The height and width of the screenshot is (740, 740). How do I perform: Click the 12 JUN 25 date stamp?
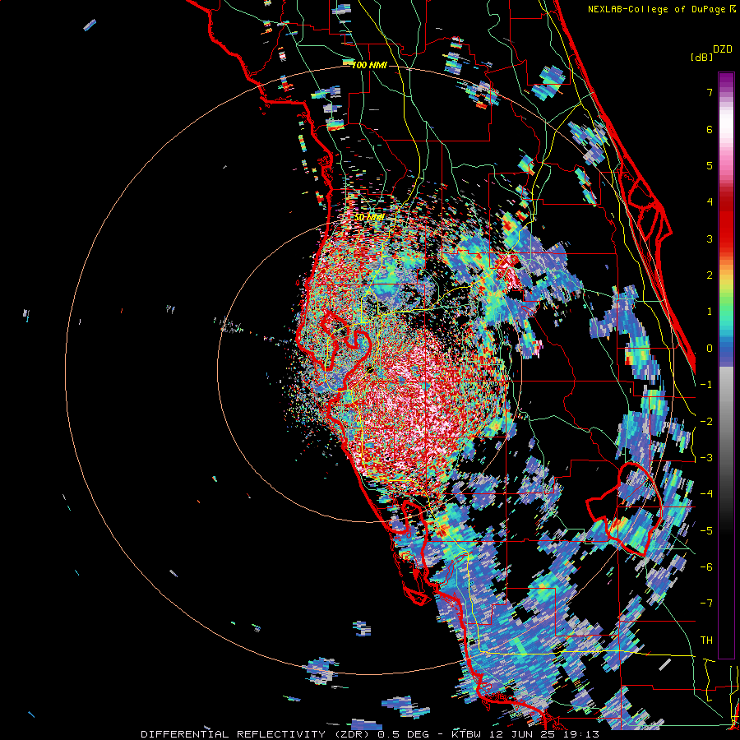click(x=524, y=734)
